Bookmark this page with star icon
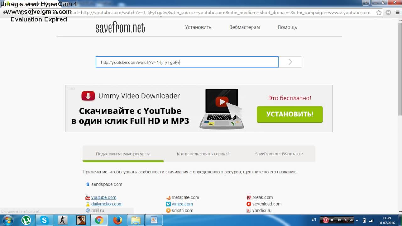The width and height of the screenshot is (402, 226). [379, 13]
